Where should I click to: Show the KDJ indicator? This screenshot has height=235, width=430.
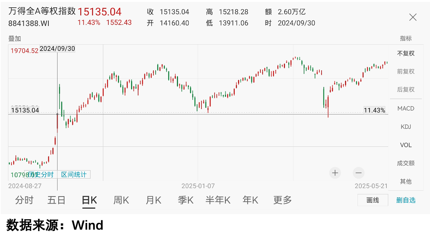coord(406,127)
